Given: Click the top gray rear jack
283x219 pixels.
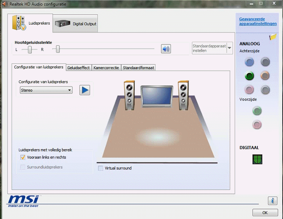Looking at the screenshot, I should [265, 62].
